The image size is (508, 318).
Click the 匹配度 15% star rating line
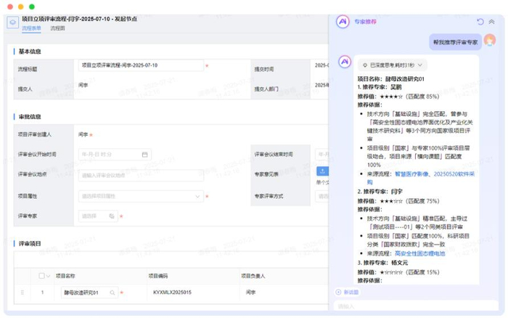click(x=398, y=272)
